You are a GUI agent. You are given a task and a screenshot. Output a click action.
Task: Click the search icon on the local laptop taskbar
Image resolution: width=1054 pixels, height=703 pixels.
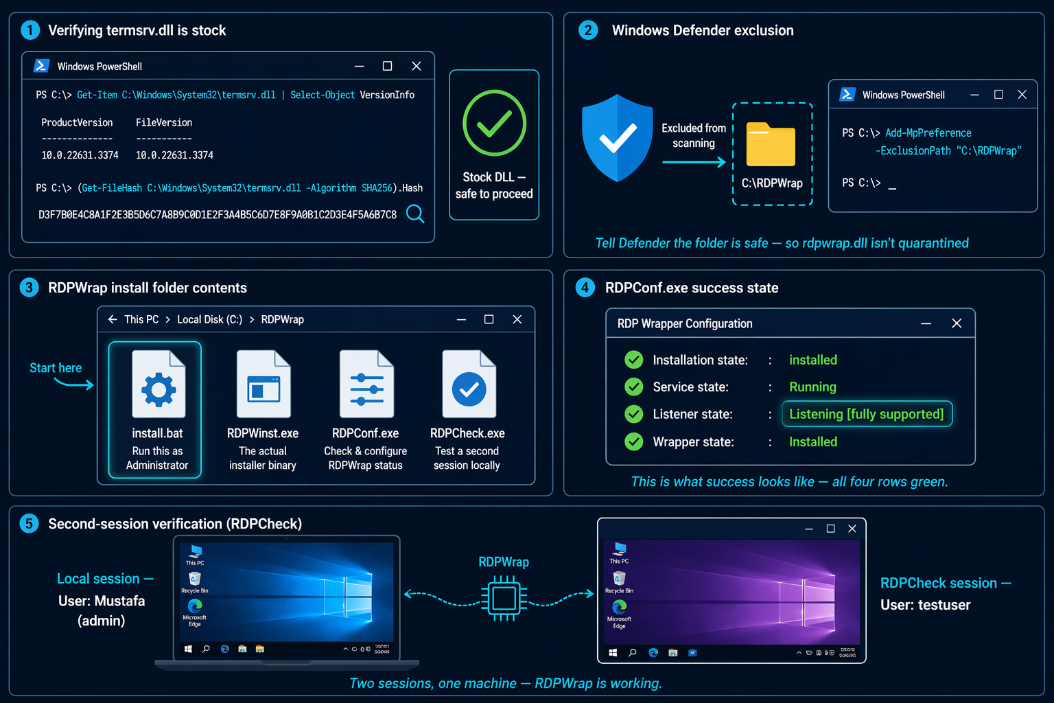pos(206,649)
